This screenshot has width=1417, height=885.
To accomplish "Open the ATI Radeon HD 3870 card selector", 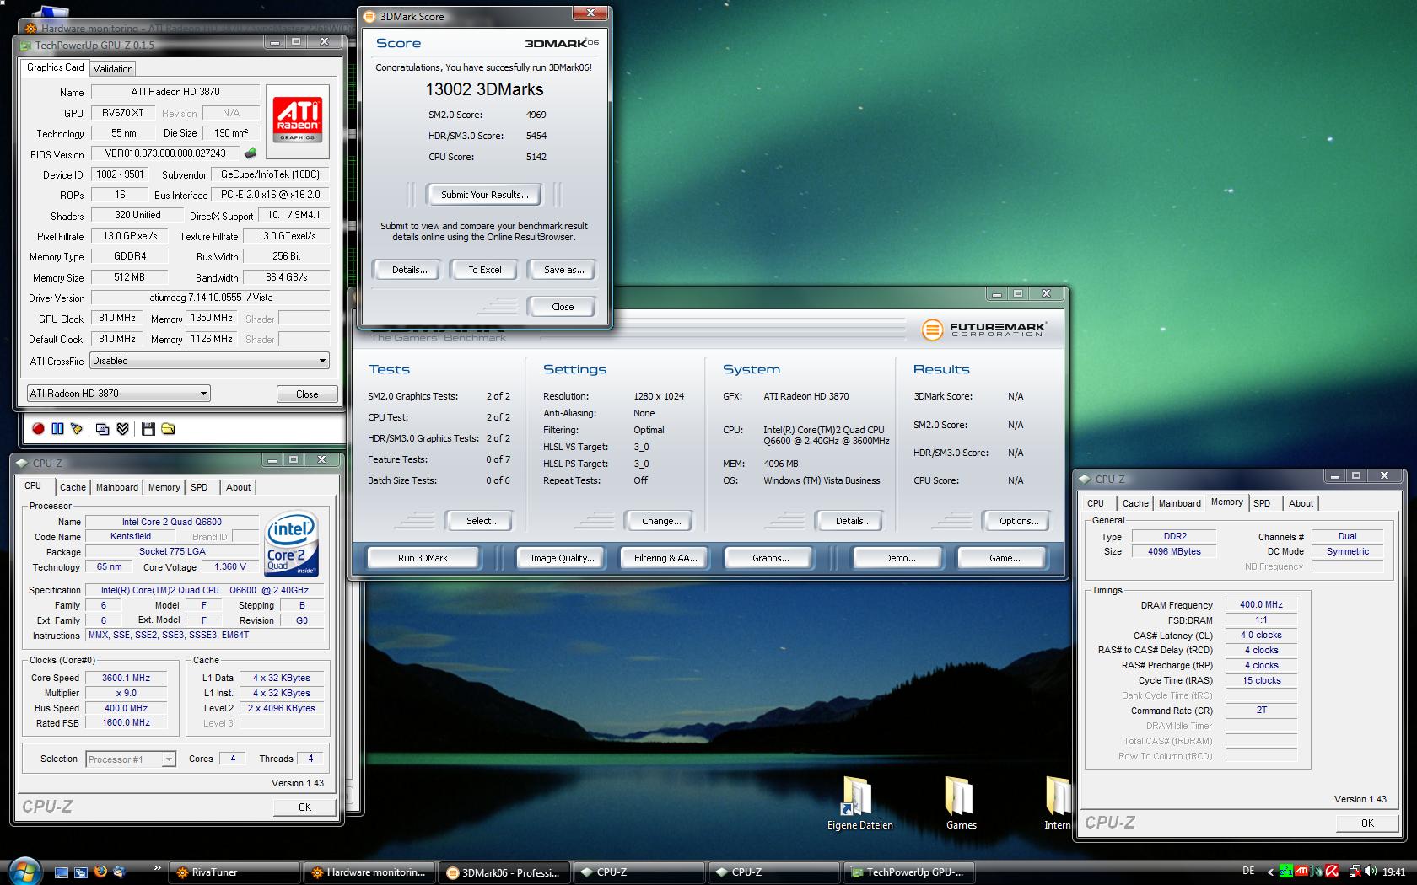I will [x=118, y=394].
